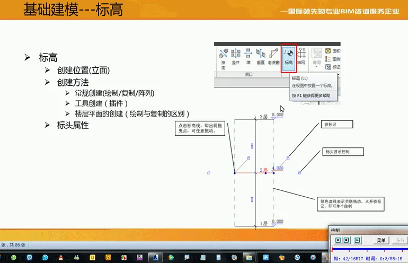This screenshot has height=263, width=408.
Task: Click the bullet '常规创建(绘制/复制/阵列)'
Action: click(x=114, y=93)
